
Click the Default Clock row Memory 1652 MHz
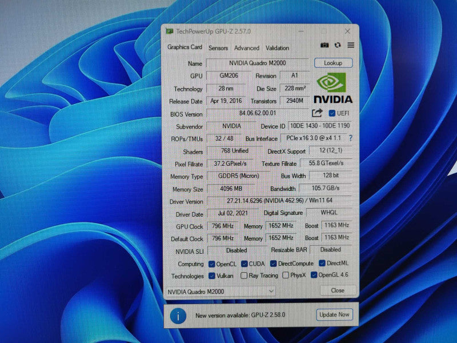click(281, 237)
